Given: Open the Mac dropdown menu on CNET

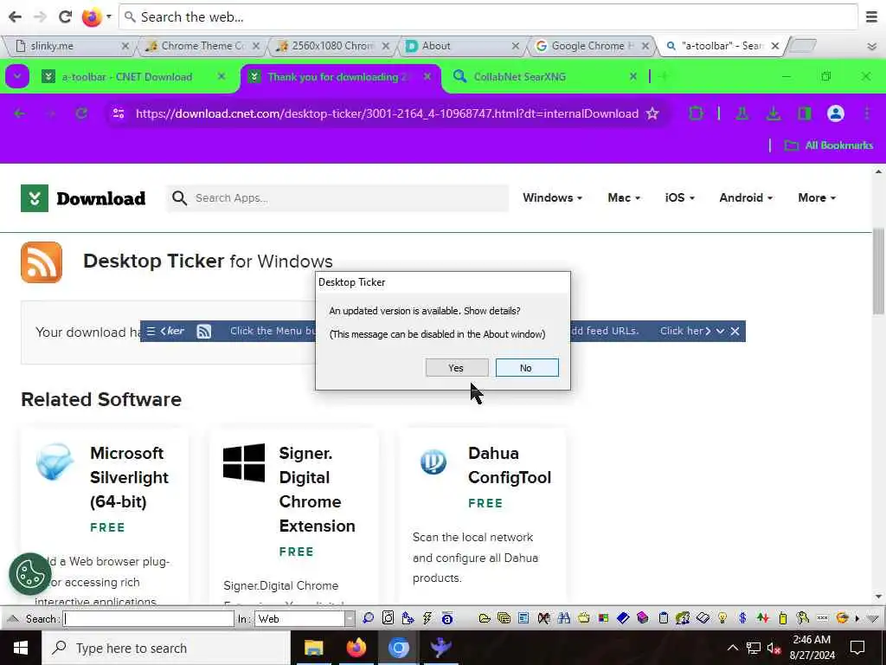Looking at the screenshot, I should 624,198.
